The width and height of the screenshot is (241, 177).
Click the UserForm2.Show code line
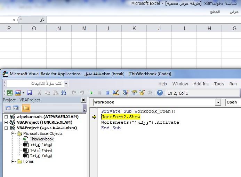(121, 117)
